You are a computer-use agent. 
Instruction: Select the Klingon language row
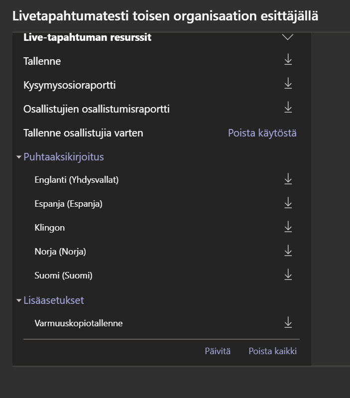pyautogui.click(x=50, y=228)
